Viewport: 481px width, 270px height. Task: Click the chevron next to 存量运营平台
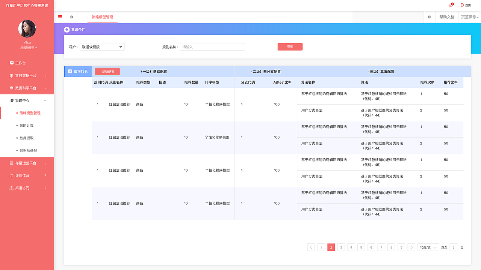pos(45,163)
